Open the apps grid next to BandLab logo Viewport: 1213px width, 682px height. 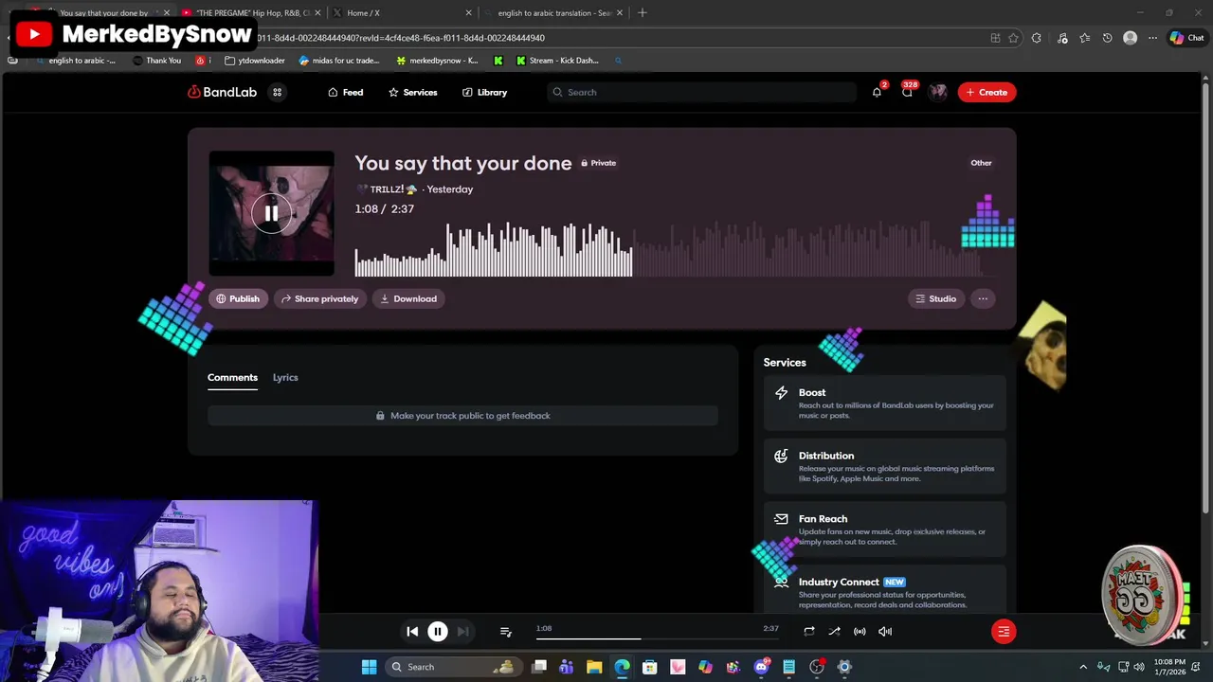pyautogui.click(x=278, y=92)
